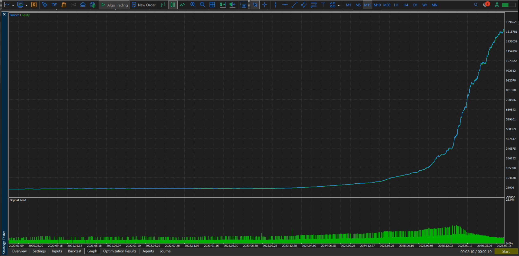The image size is (519, 256).
Task: Open the search magnifier
Action: click(476, 5)
